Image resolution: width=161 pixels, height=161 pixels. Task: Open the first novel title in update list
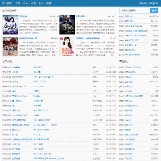[x=16, y=67]
